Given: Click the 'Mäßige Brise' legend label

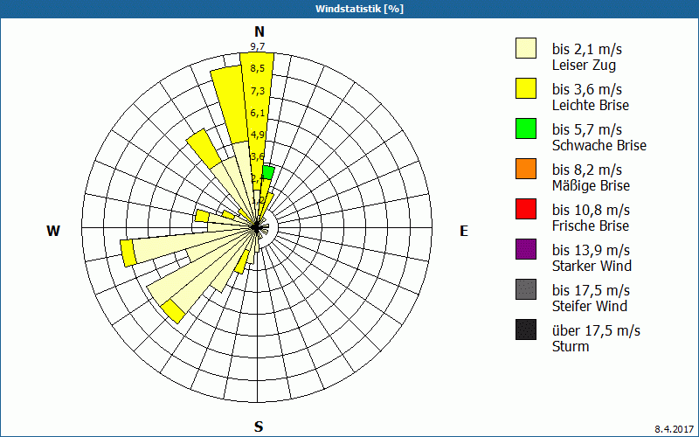Looking at the screenshot, I should 592,185.
